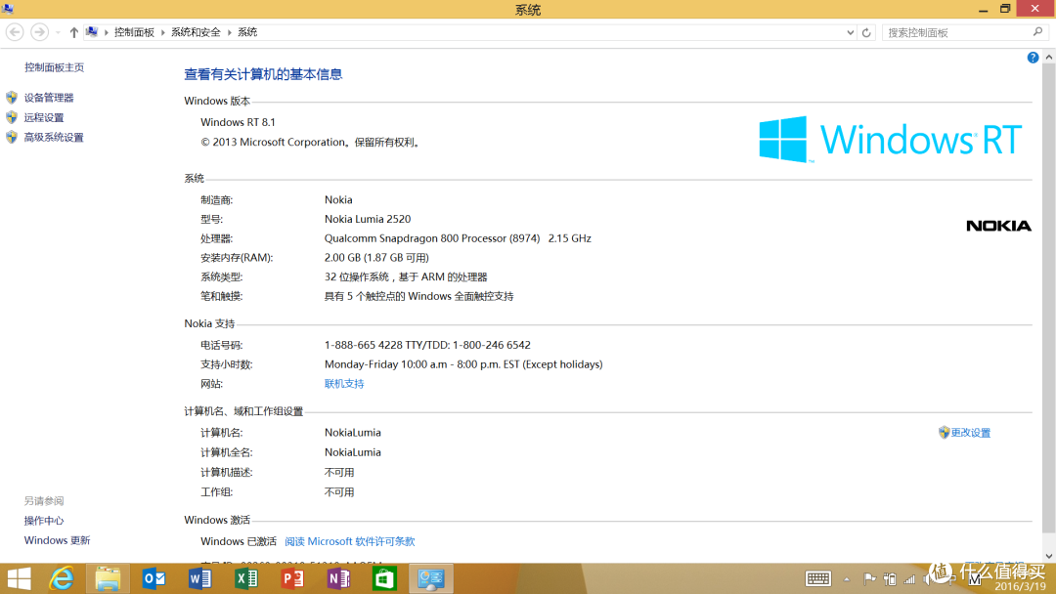Click the computer icon in address bar

tap(92, 31)
